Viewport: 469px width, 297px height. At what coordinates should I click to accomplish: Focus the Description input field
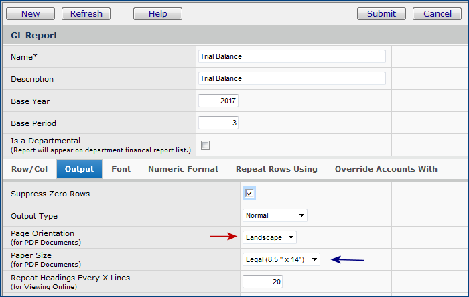[291, 78]
